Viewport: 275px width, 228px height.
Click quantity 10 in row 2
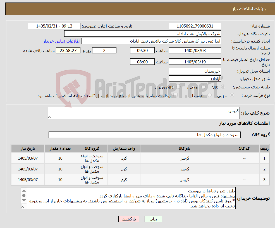[60, 169]
